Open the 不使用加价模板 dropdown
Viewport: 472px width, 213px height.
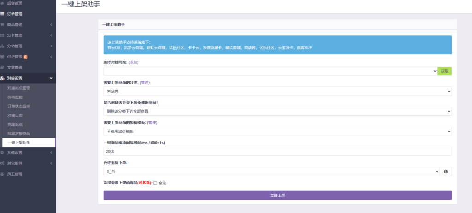277,131
